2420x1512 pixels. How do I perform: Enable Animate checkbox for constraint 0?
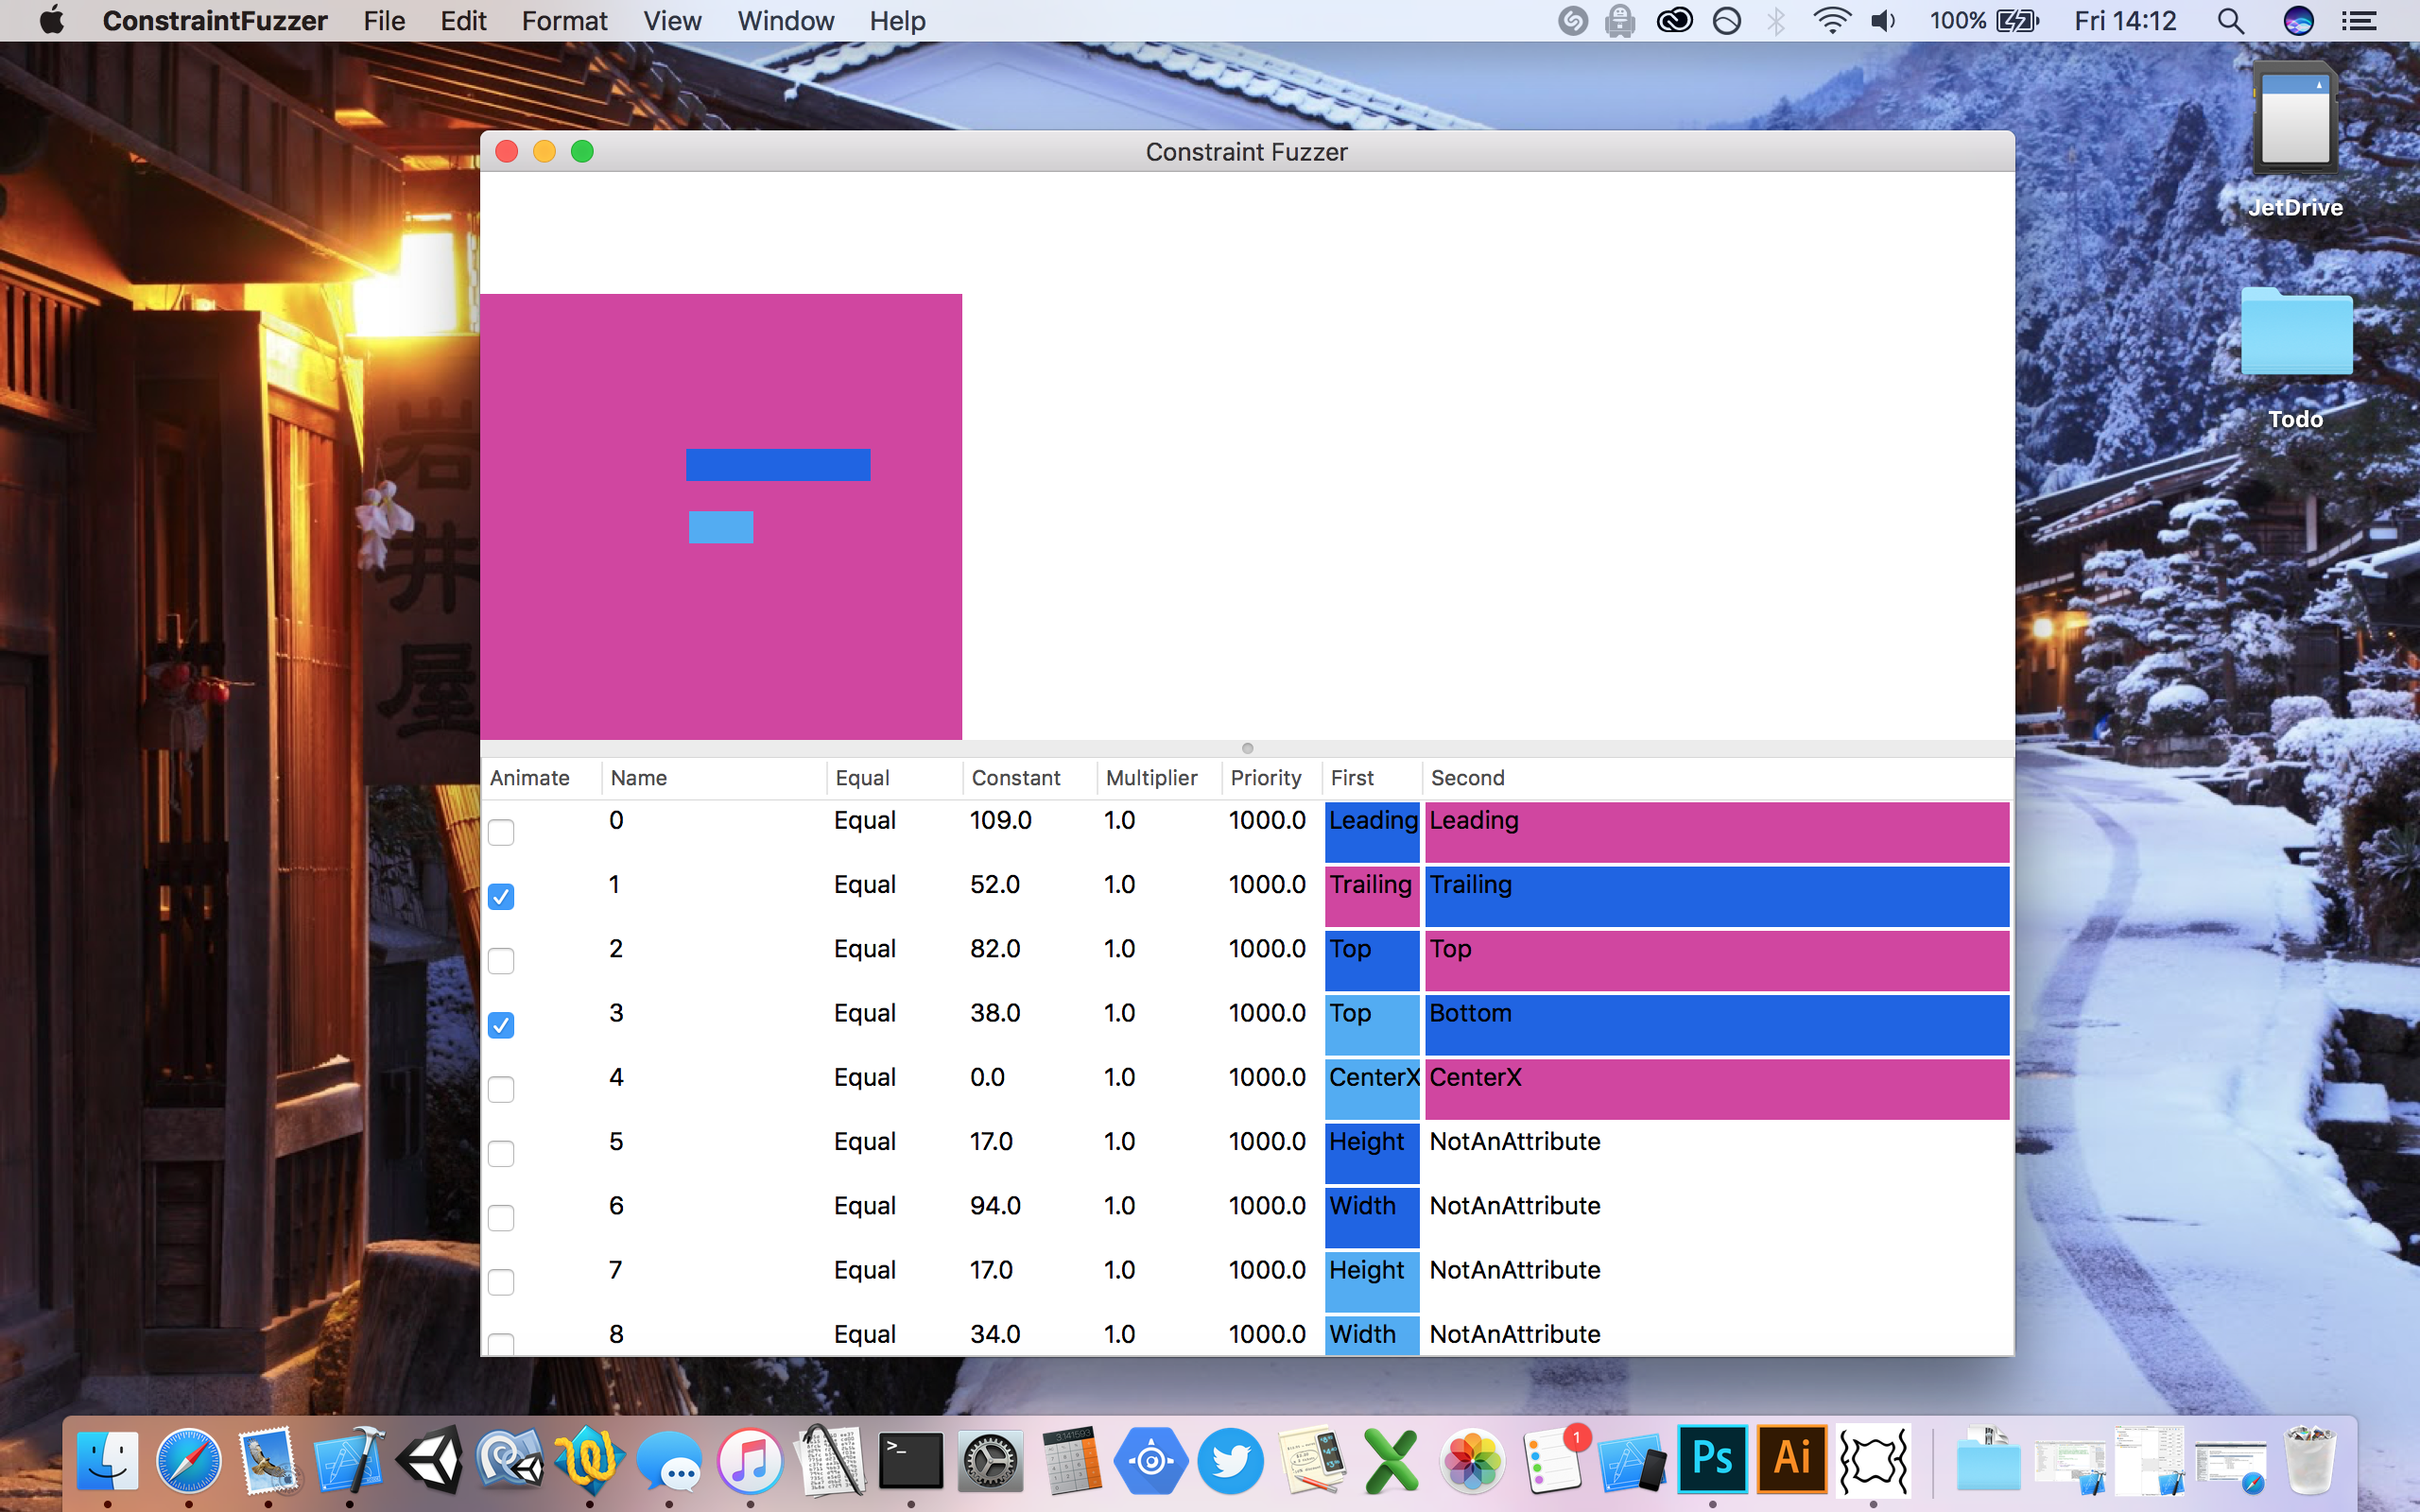tap(501, 832)
